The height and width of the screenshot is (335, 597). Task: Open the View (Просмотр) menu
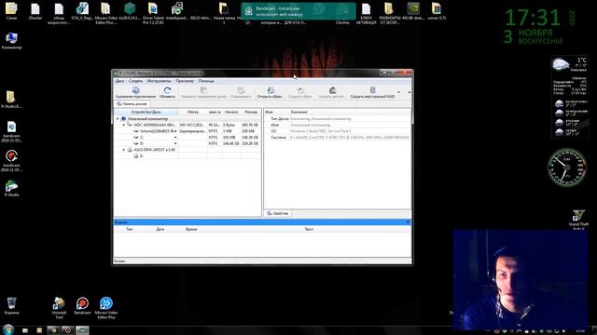(x=185, y=81)
